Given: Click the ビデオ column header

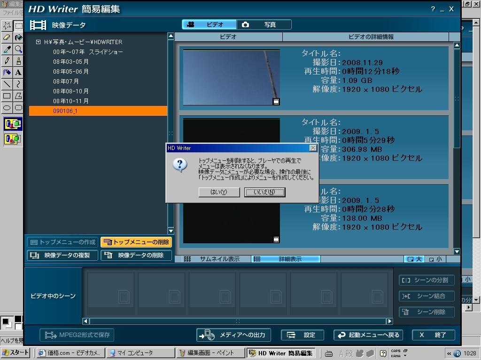Looking at the screenshot, I should [x=228, y=37].
